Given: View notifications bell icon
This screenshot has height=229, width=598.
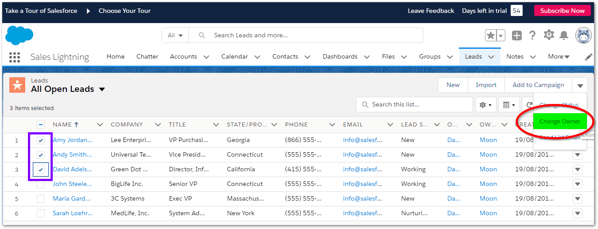Looking at the screenshot, I should pos(564,36).
